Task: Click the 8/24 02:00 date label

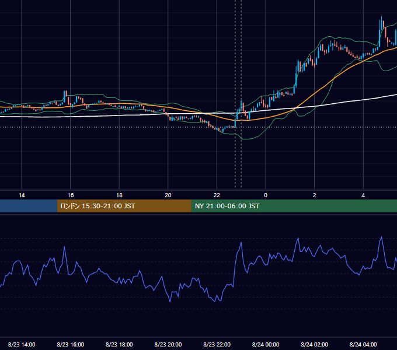Action: pyautogui.click(x=315, y=344)
